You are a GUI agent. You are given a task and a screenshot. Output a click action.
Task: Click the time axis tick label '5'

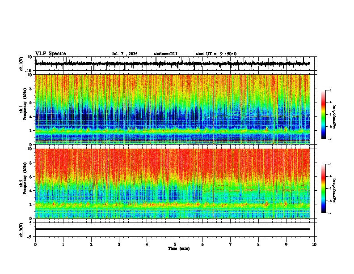175,244
